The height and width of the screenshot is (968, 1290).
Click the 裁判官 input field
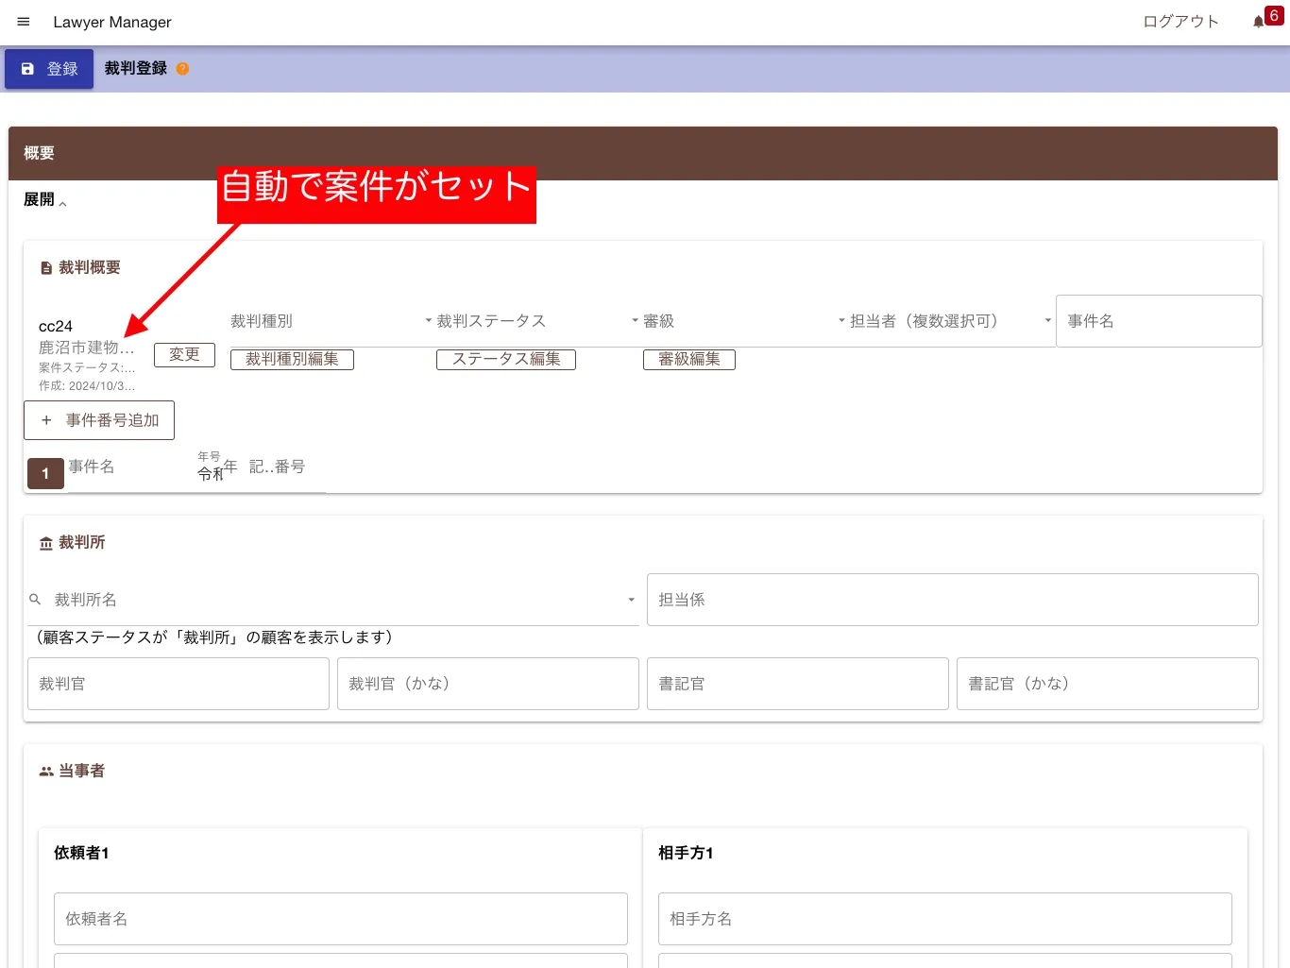click(x=178, y=684)
